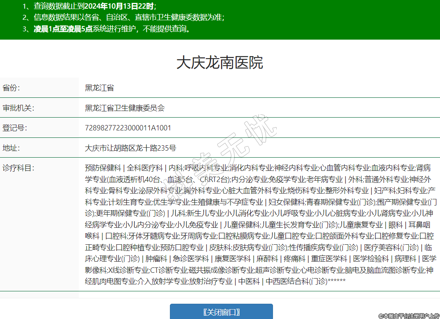Click the 黑龙江省 province value

click(99, 88)
